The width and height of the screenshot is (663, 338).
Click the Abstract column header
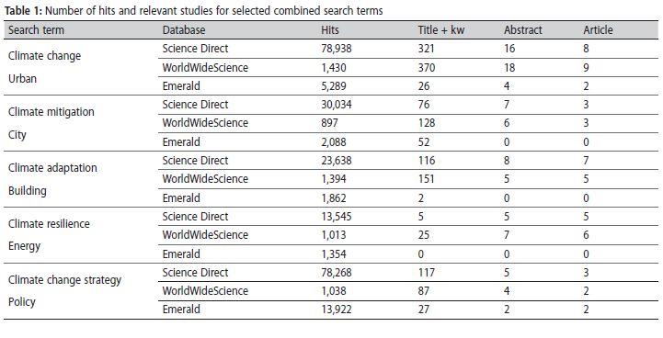(x=523, y=30)
